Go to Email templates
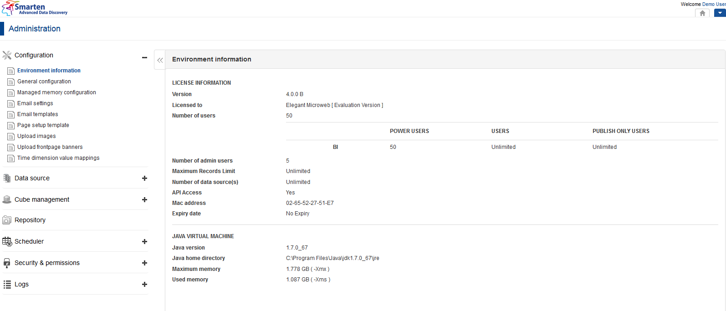 coord(38,114)
